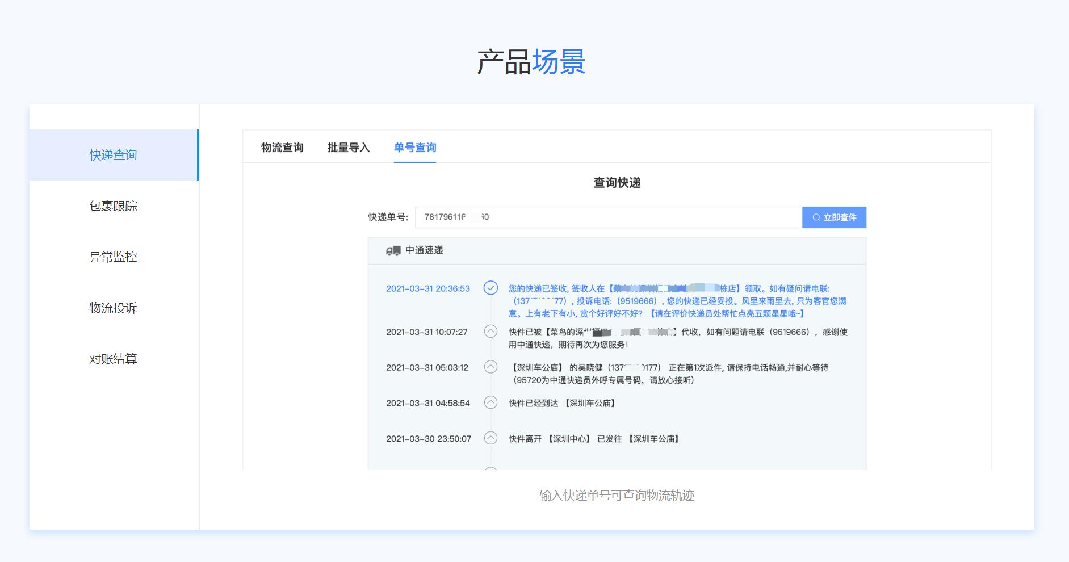Click the signed checkmark icon at 20:36:53
Screen dimensions: 1069x562
491,288
